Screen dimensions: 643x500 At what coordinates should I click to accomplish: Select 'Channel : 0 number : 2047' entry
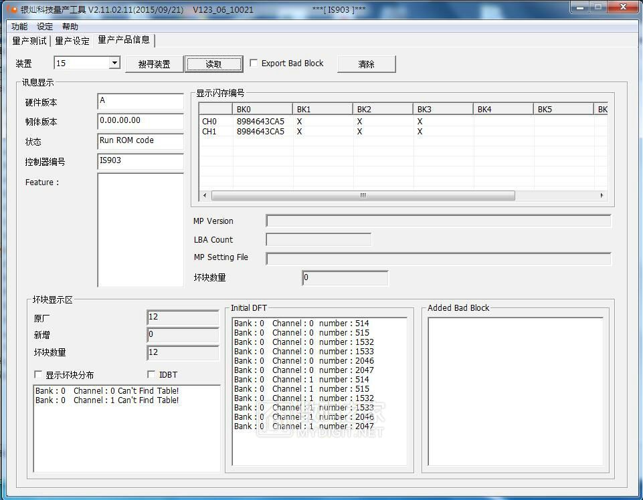coord(304,370)
